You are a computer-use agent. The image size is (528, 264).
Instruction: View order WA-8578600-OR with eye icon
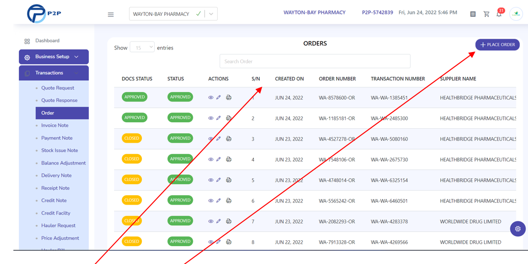(211, 98)
